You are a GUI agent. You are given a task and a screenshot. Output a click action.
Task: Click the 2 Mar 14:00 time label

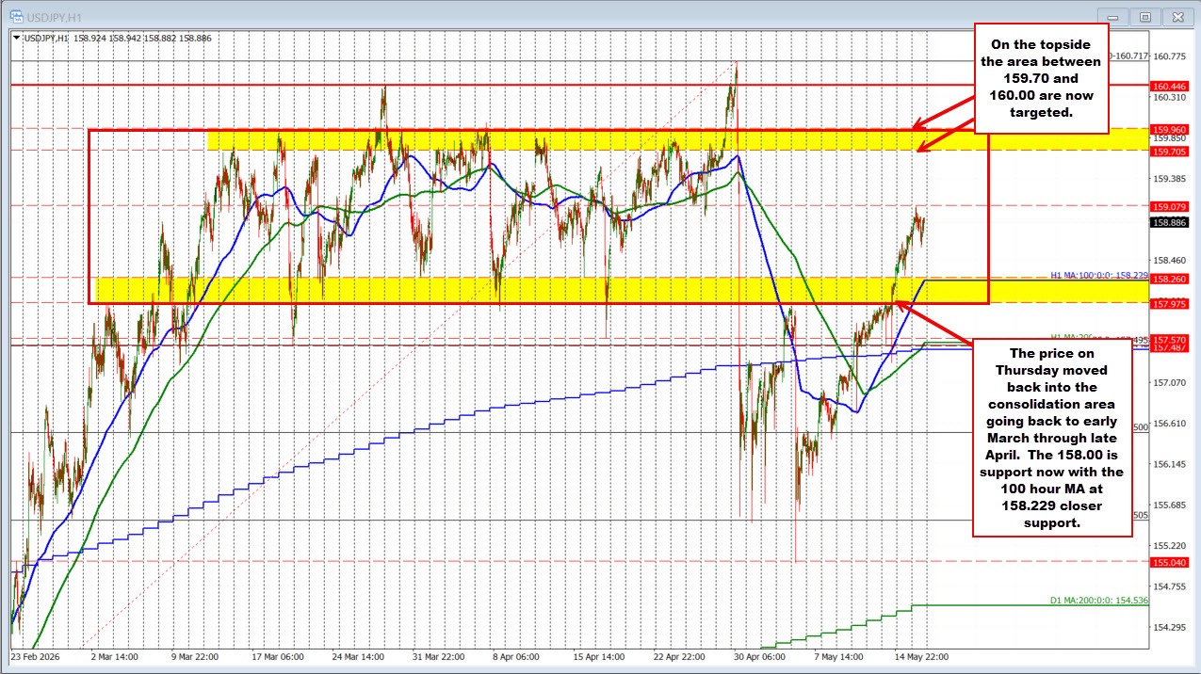(114, 656)
